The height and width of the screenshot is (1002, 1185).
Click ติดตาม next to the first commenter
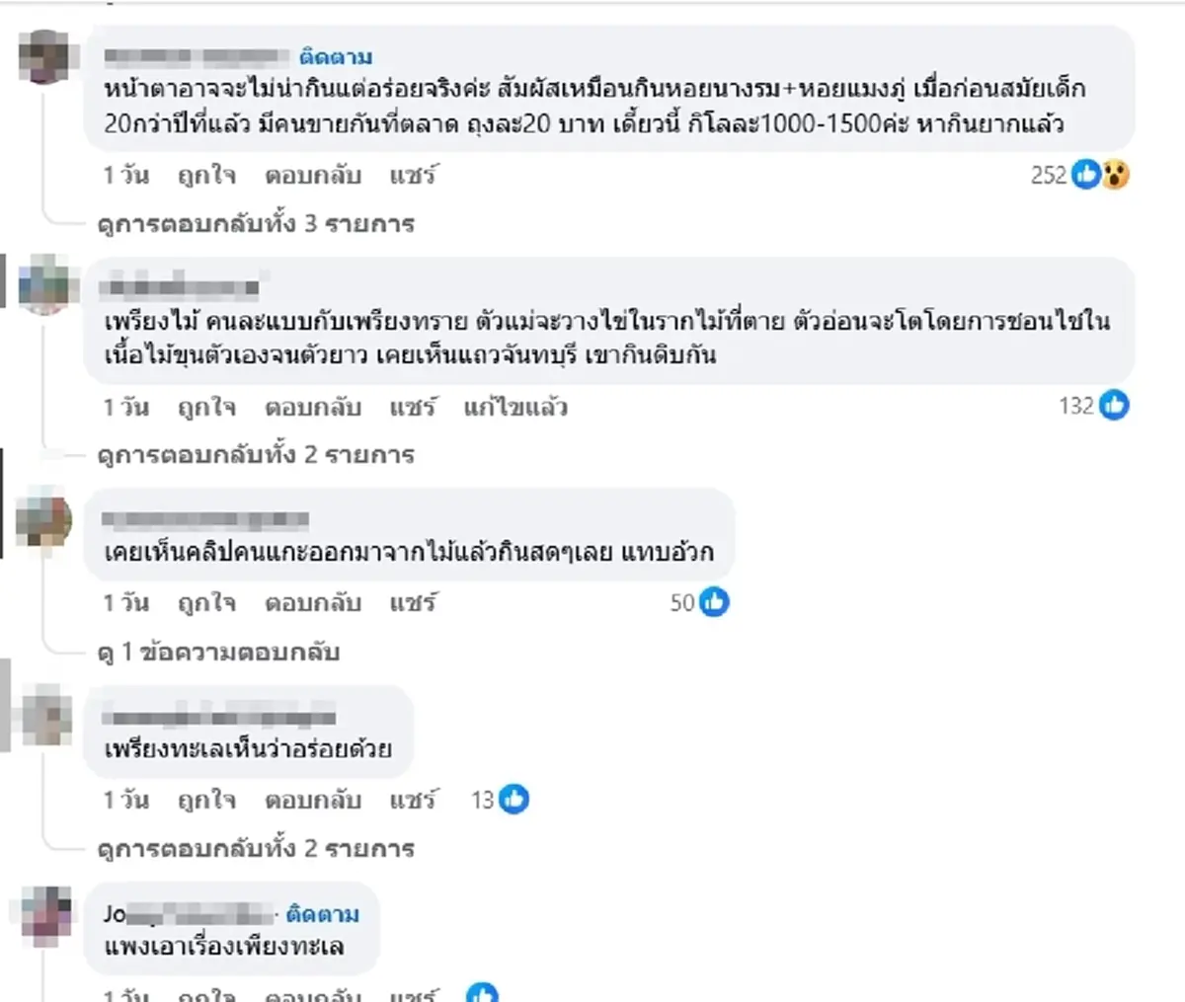pos(338,56)
